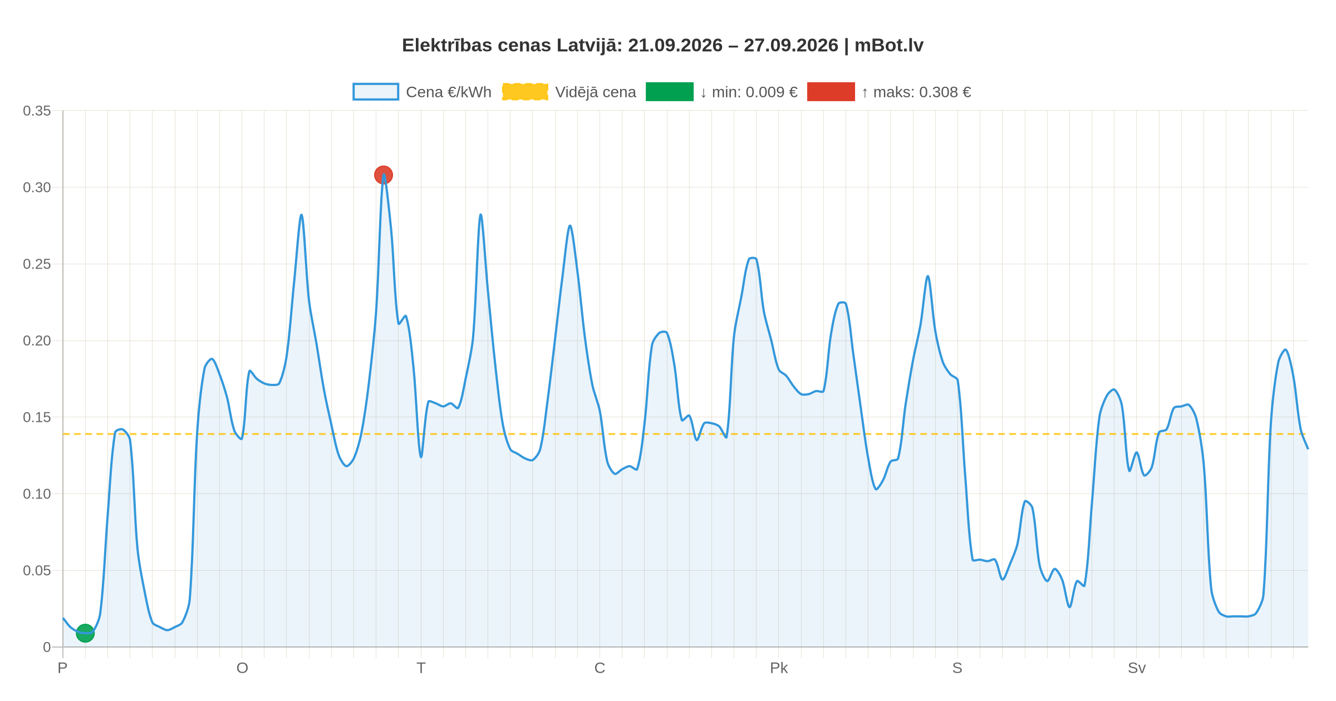The height and width of the screenshot is (701, 1336).
Task: Click the 'P' day label on x-axis
Action: pyautogui.click(x=62, y=668)
